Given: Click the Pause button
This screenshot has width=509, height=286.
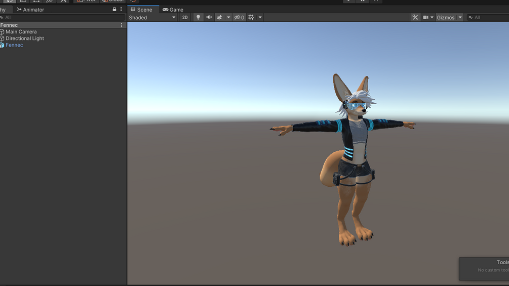Looking at the screenshot, I should pyautogui.click(x=363, y=1).
